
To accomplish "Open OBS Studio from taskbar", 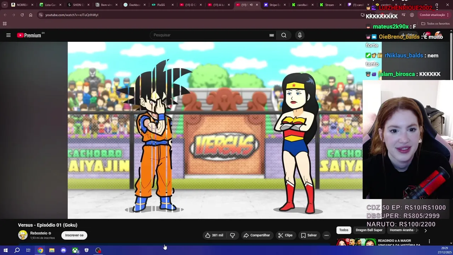I will point(98,250).
